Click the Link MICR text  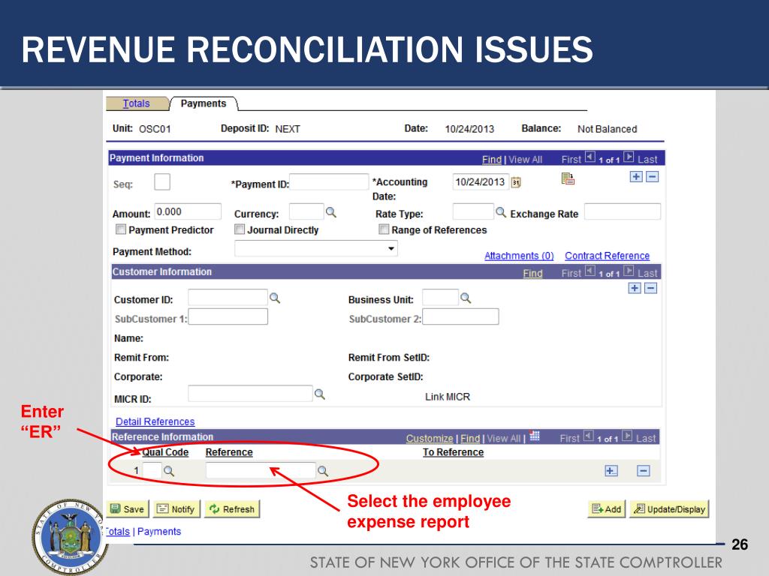pos(448,397)
